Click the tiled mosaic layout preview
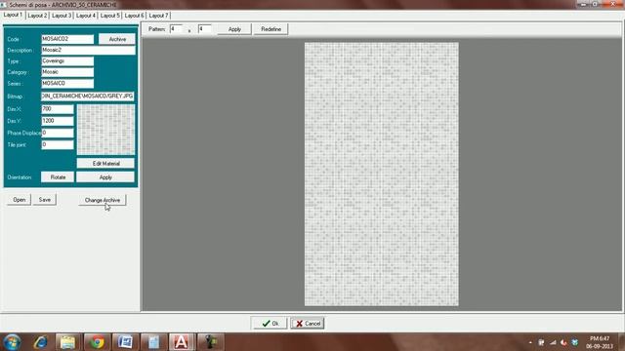The image size is (625, 351). point(382,175)
